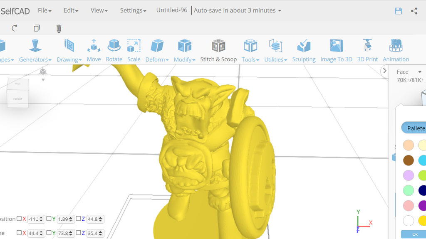The height and width of the screenshot is (239, 426).
Task: Open the Modify tool
Action: coord(184,51)
